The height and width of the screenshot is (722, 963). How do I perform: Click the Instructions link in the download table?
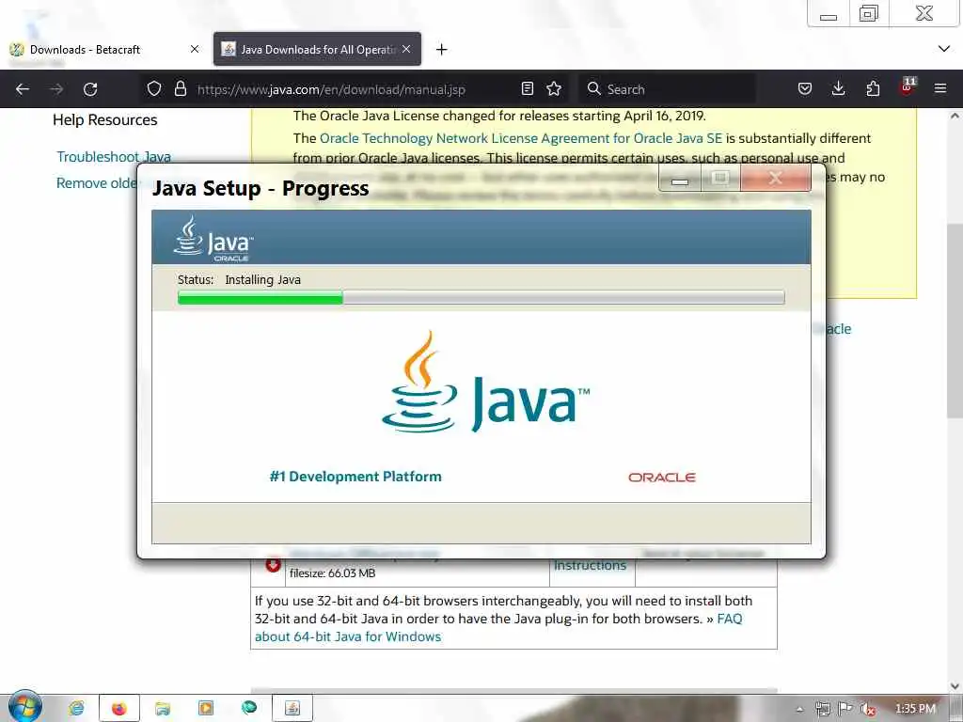pos(591,565)
